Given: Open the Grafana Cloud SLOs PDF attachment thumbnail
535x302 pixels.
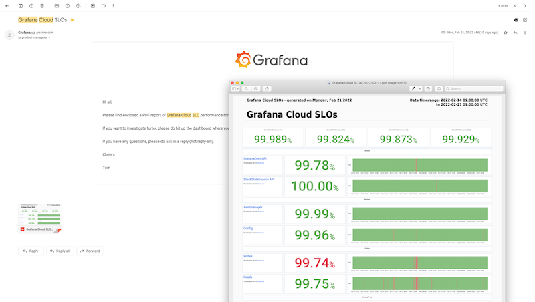Looking at the screenshot, I should [40, 218].
